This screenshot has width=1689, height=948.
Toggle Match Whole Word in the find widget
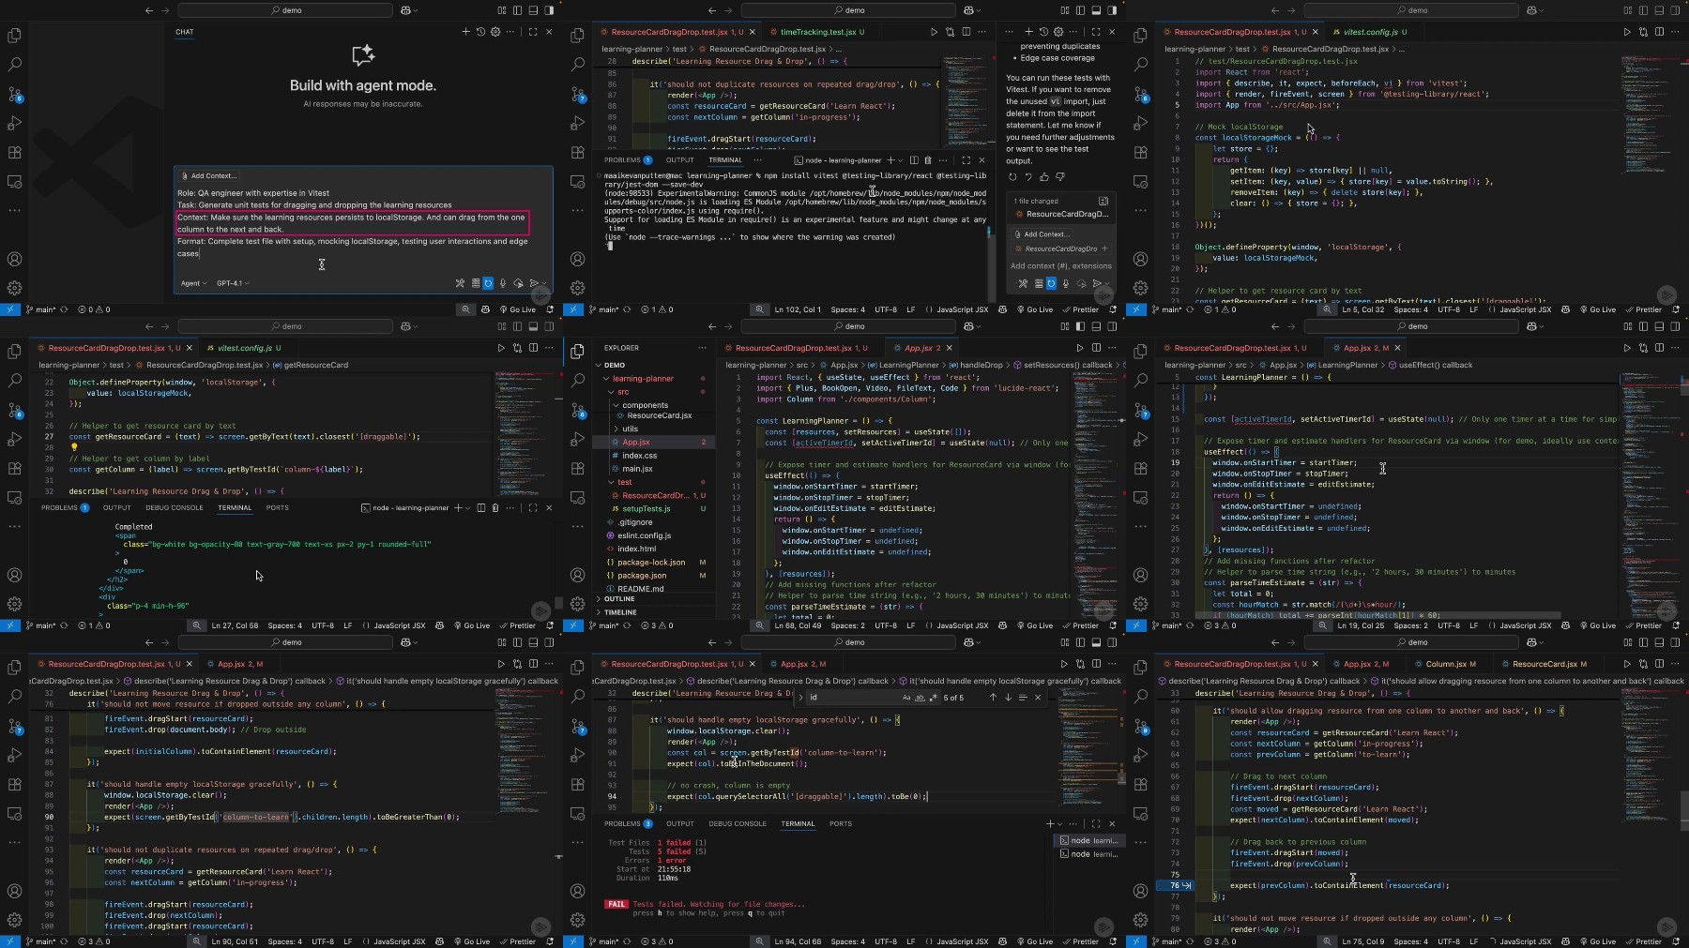tap(920, 698)
